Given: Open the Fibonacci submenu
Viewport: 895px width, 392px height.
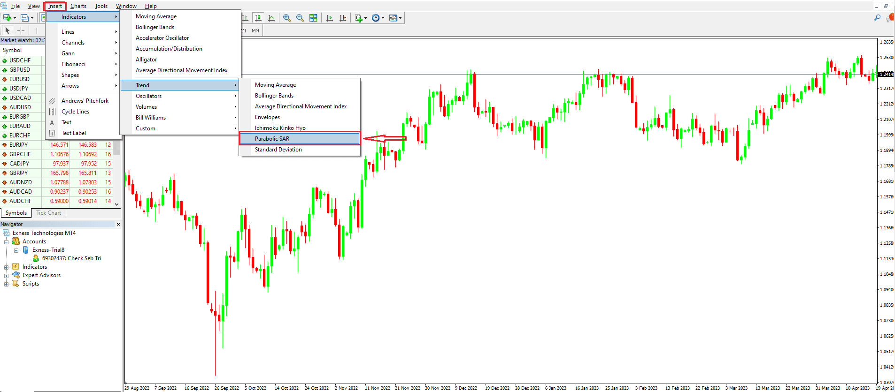Looking at the screenshot, I should tap(83, 64).
